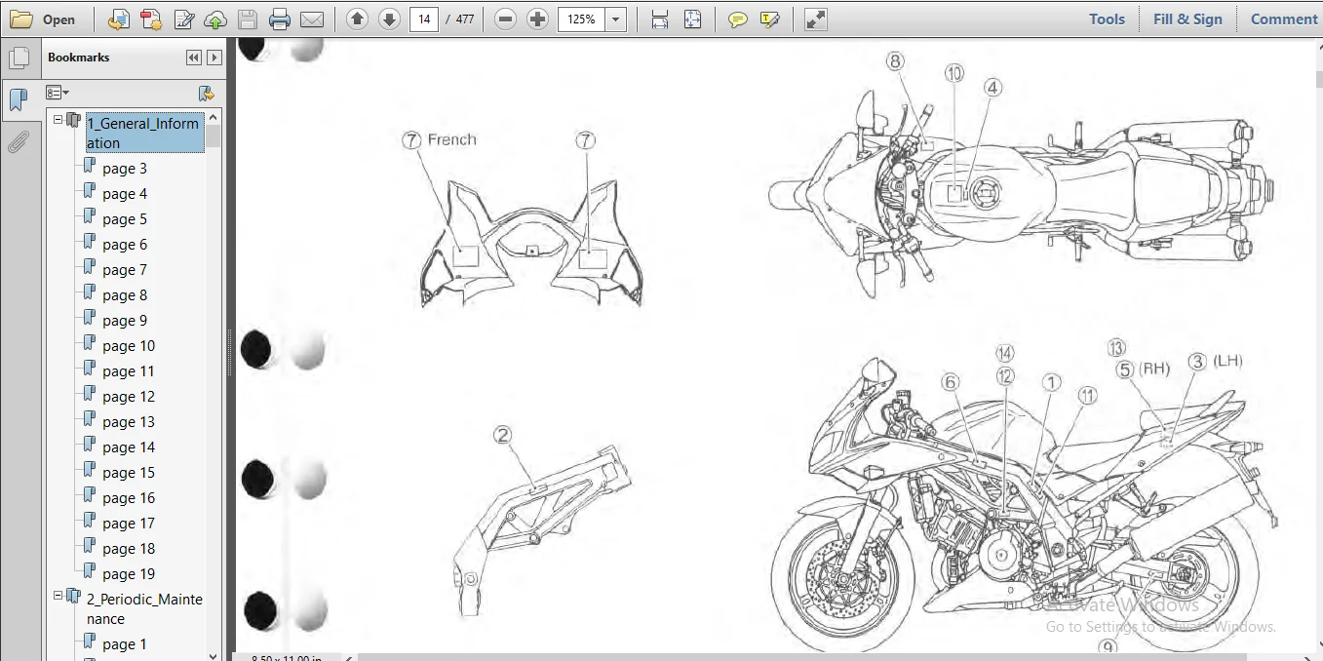The height and width of the screenshot is (661, 1323).
Task: Jump to bookmark page 14
Action: point(129,447)
